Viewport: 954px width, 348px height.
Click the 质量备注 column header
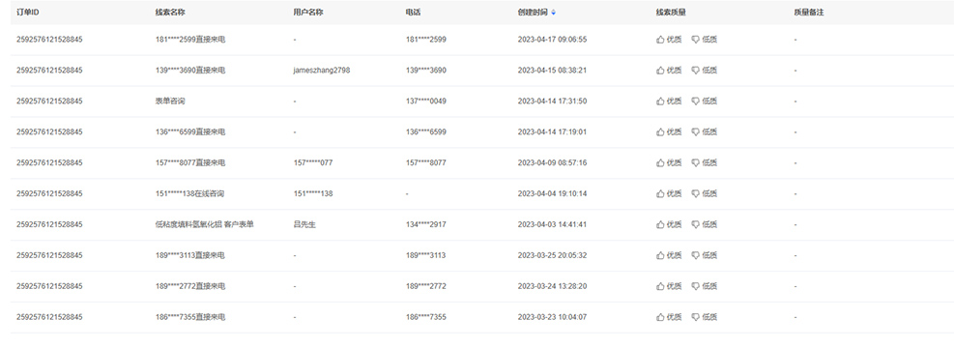[809, 13]
